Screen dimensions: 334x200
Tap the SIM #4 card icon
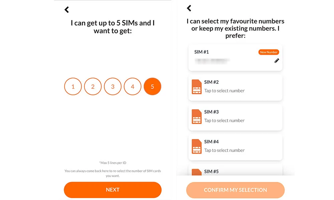point(197,146)
